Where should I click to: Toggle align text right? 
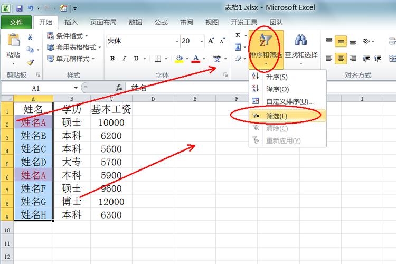353,59
